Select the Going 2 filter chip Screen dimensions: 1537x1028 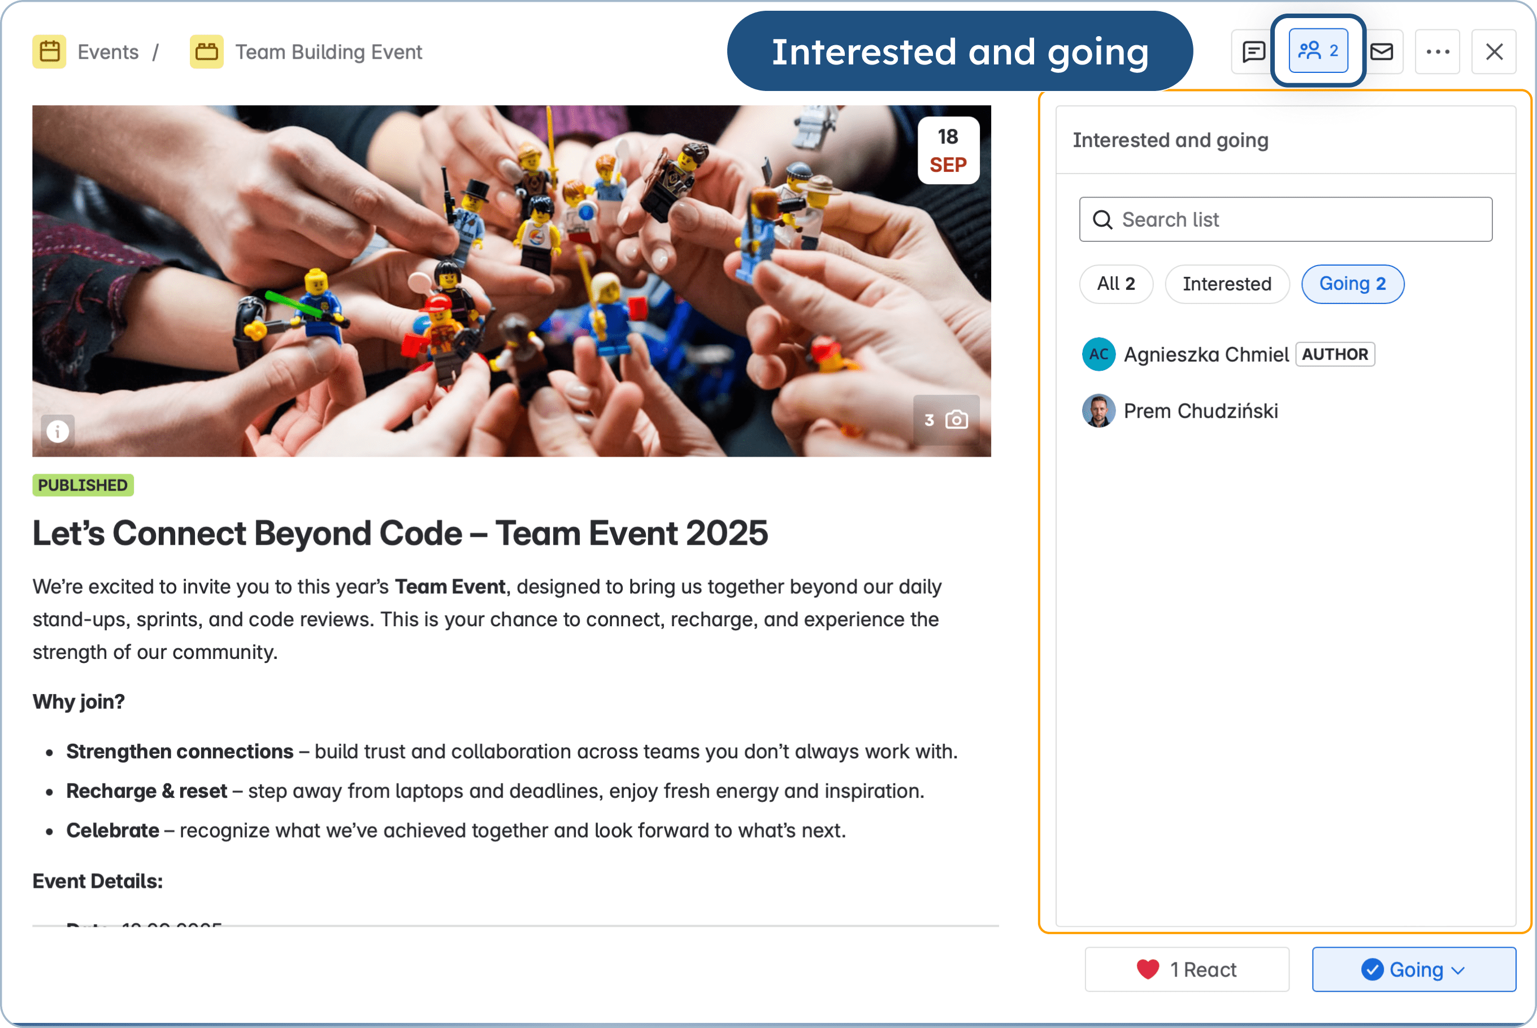(1352, 284)
